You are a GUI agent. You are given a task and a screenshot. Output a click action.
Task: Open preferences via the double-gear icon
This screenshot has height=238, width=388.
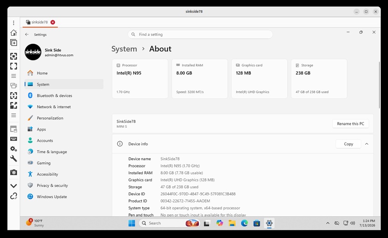(14, 149)
